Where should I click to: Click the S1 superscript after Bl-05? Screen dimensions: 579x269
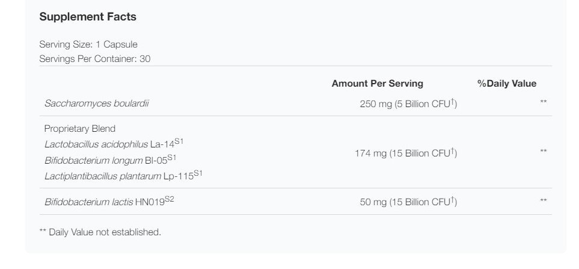click(x=172, y=158)
